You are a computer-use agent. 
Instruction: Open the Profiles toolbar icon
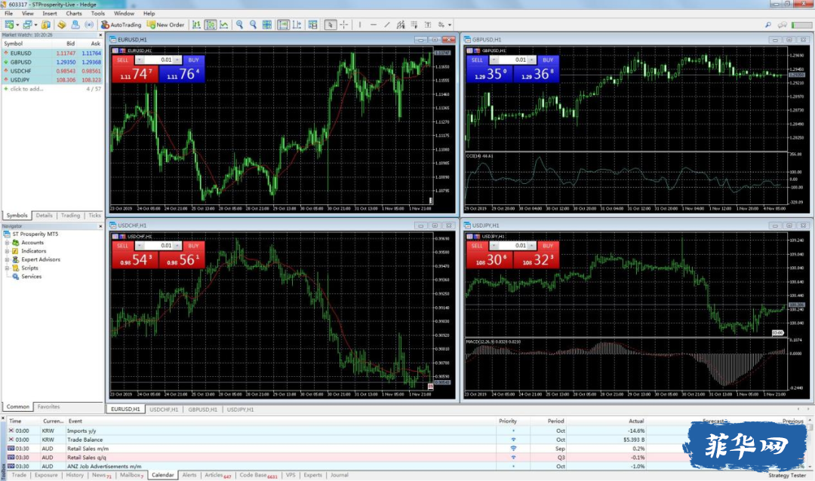tap(28, 24)
